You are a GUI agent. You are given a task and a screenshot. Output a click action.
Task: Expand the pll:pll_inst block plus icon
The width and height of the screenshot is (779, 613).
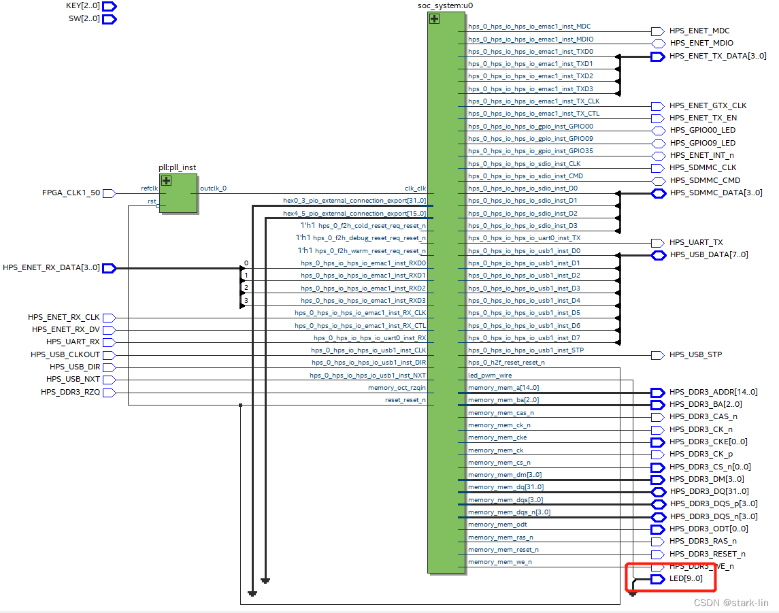click(x=167, y=181)
